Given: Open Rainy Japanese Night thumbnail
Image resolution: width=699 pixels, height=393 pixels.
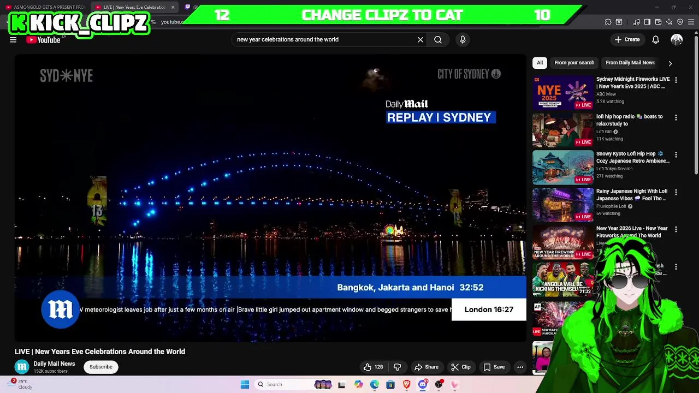Looking at the screenshot, I should 563,205.
